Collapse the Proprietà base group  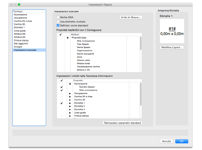point(68,38)
